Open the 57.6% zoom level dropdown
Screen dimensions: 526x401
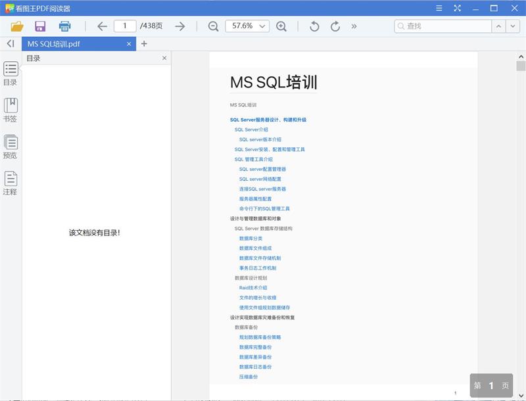249,26
